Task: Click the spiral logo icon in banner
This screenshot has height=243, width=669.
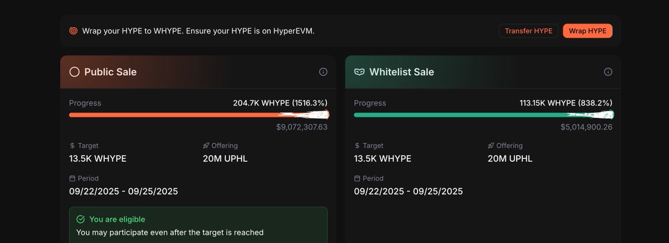Action: point(74,31)
